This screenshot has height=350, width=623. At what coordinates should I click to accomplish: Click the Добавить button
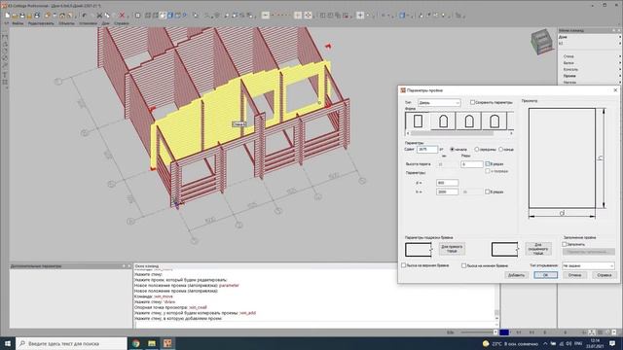click(516, 275)
